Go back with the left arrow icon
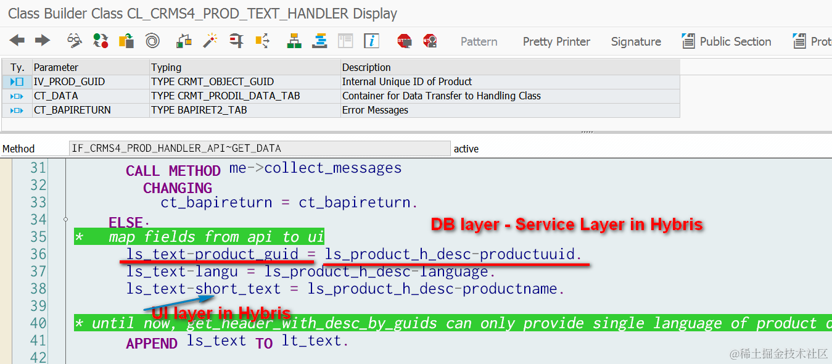Viewport: 832px width, 364px height. point(17,41)
